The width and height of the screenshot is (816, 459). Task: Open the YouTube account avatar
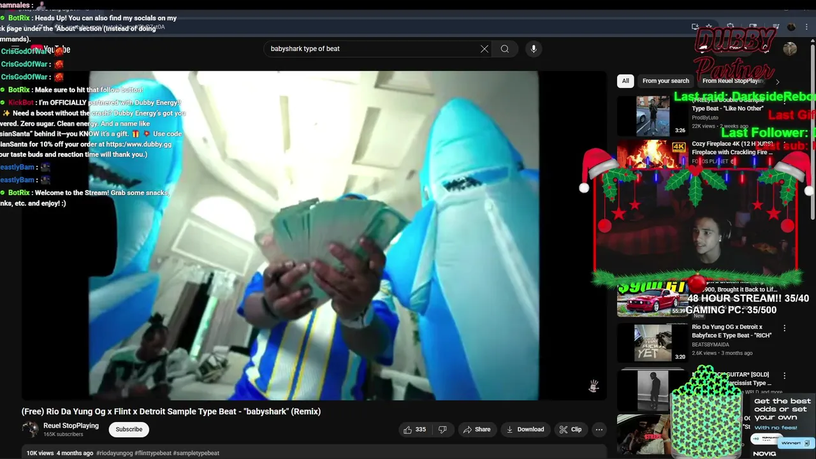click(x=790, y=49)
